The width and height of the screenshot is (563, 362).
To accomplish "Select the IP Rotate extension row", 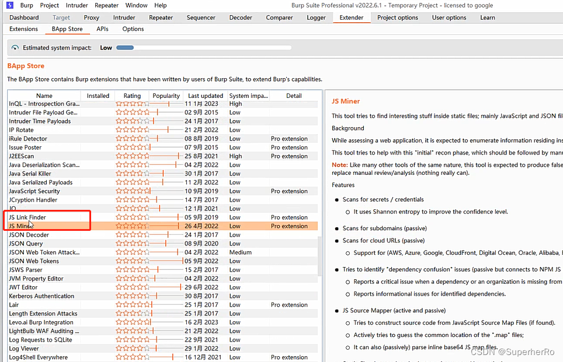I will [163, 130].
